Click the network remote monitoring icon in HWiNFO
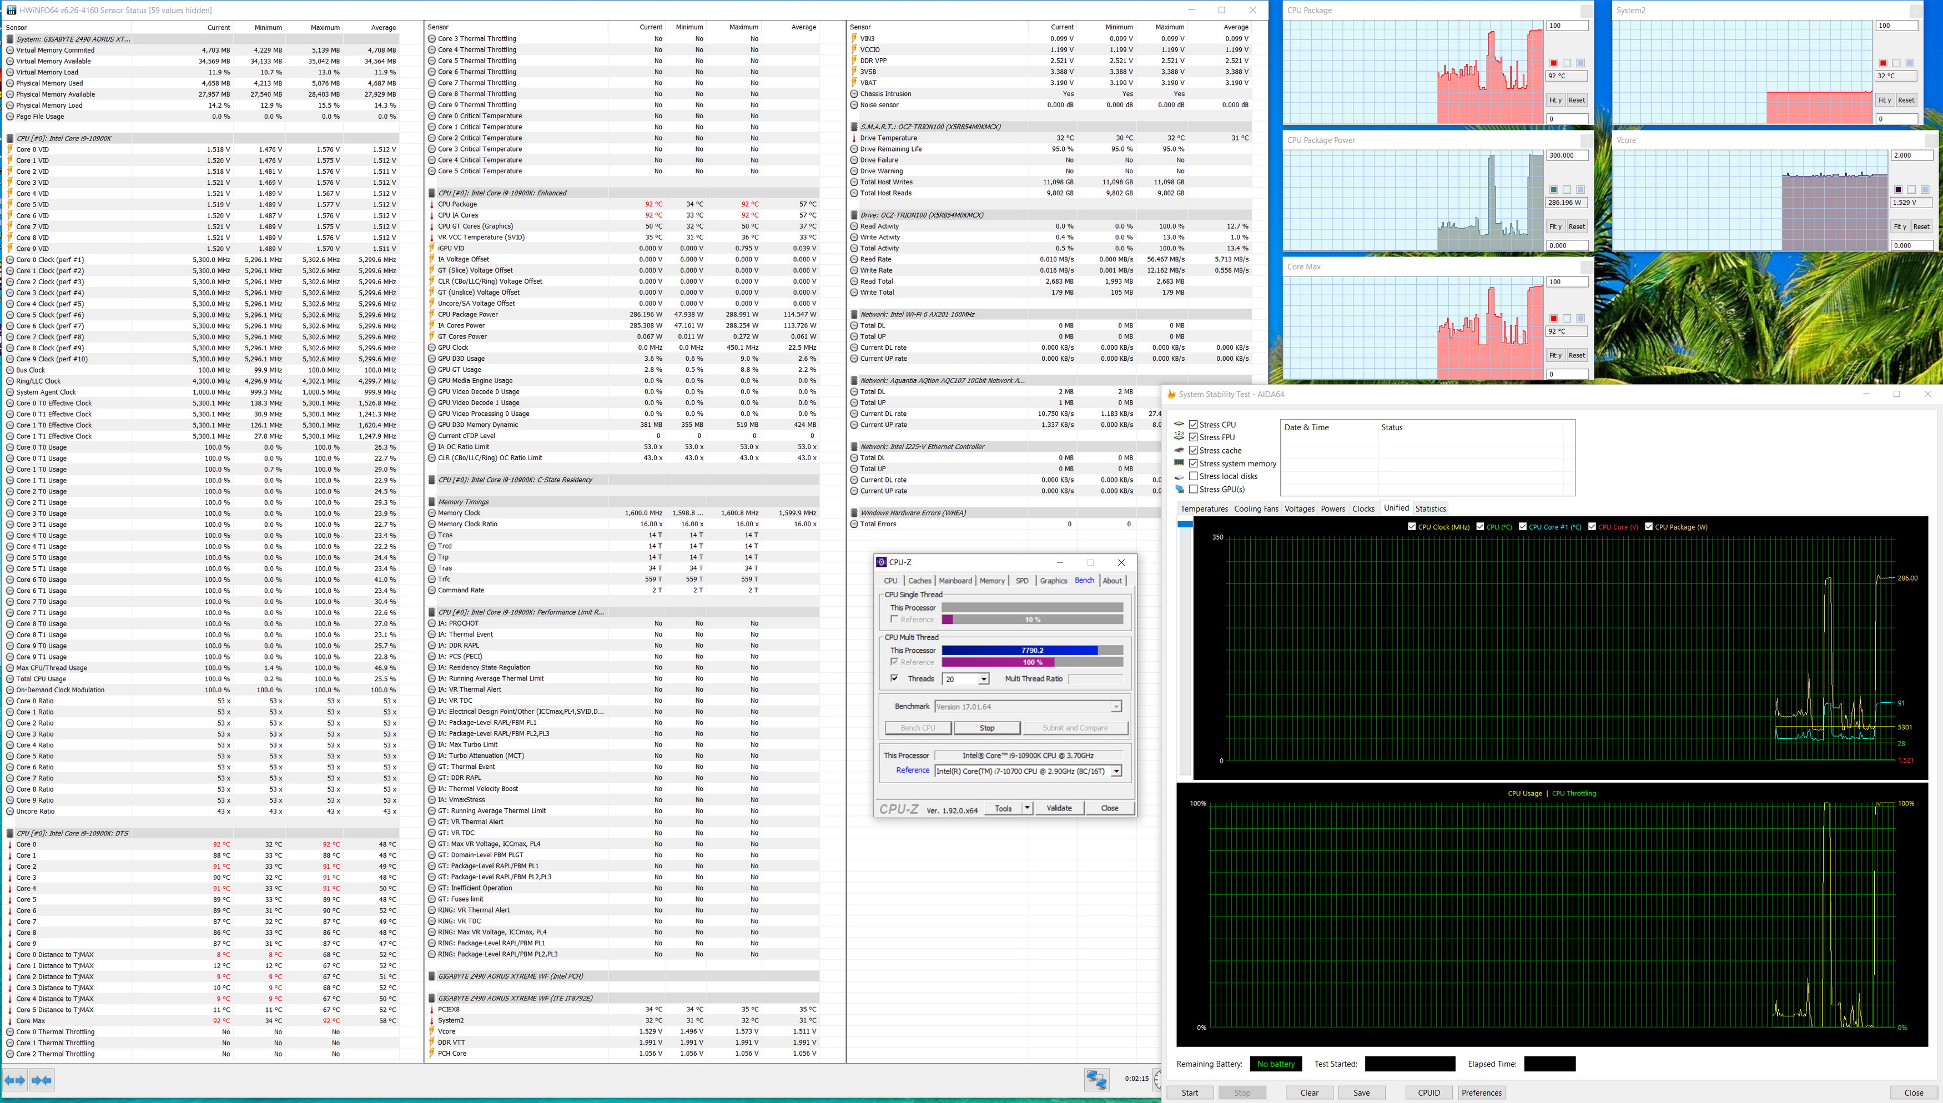This screenshot has width=1943, height=1103. (x=1096, y=1079)
